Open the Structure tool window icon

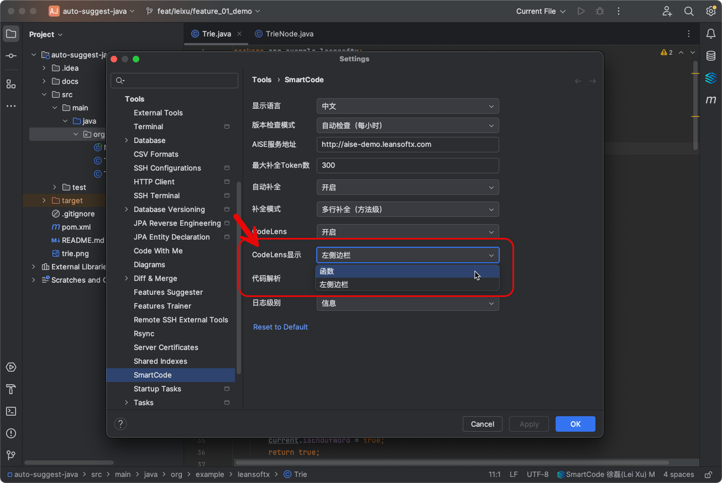(11, 84)
